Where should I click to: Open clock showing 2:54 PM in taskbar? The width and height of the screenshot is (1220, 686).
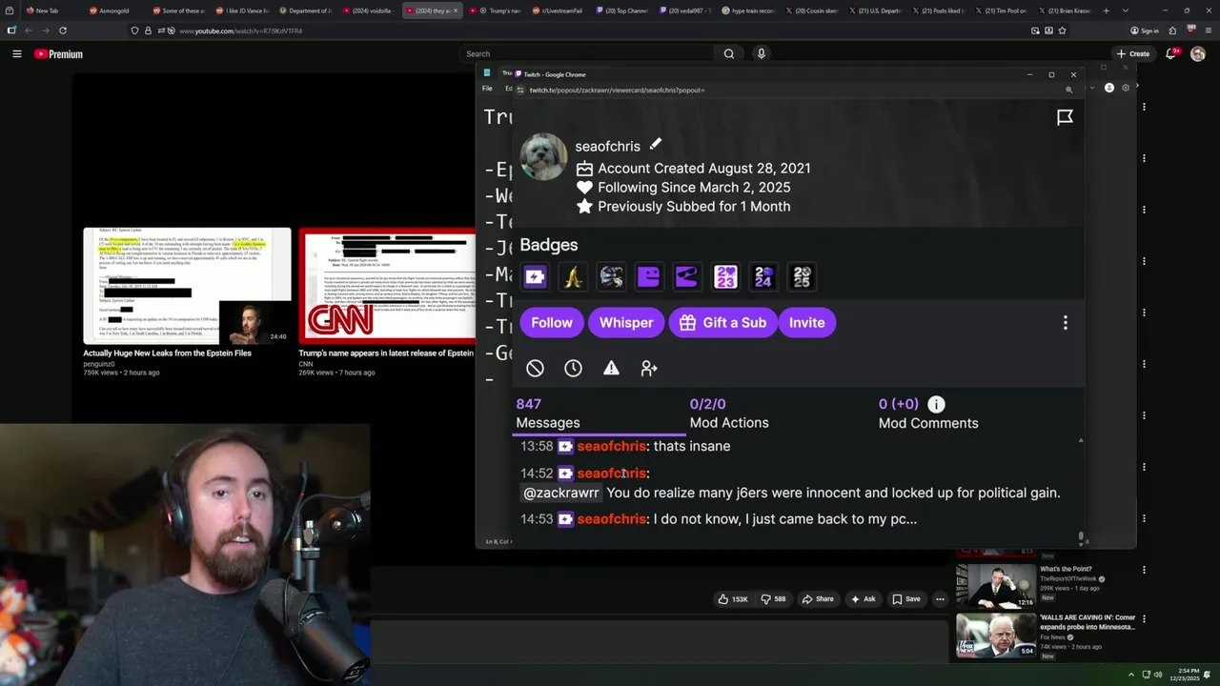(x=1186, y=675)
